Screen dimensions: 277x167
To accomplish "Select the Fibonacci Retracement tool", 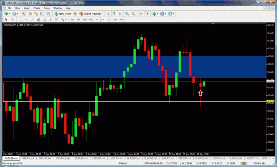I will coord(44,19).
